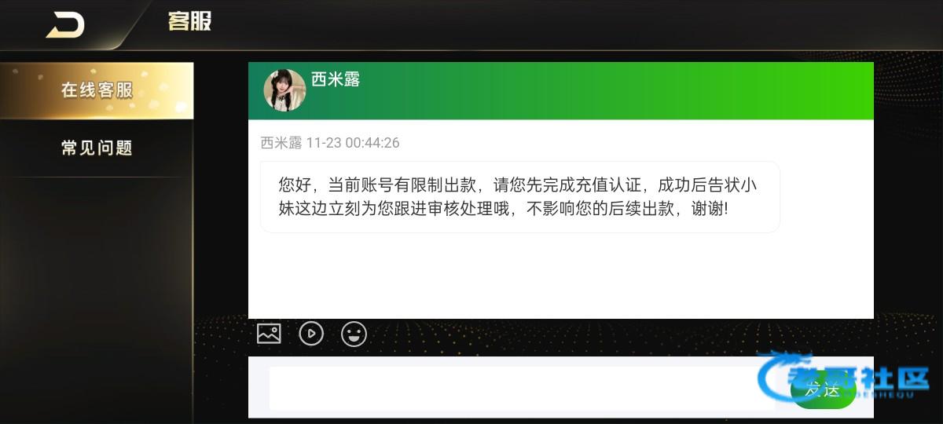Select the customer service message bubble

pyautogui.click(x=519, y=197)
